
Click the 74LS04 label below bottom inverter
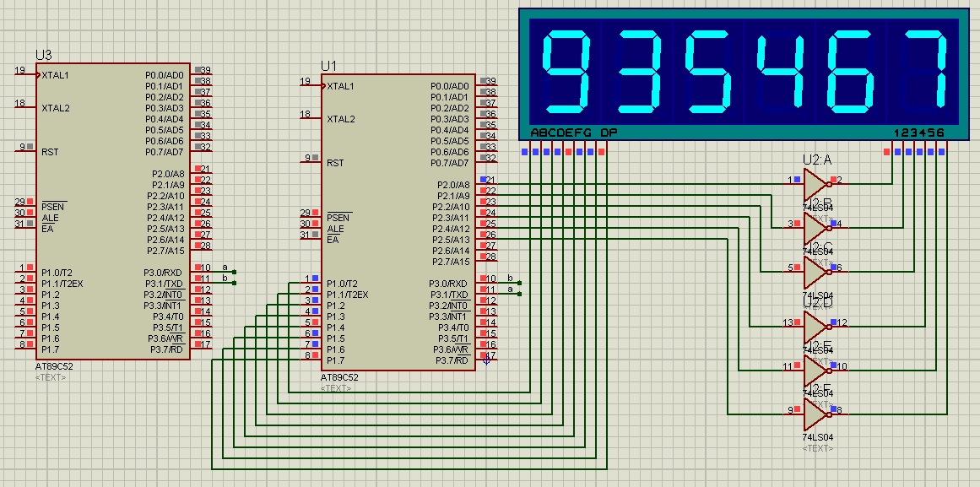tap(817, 437)
